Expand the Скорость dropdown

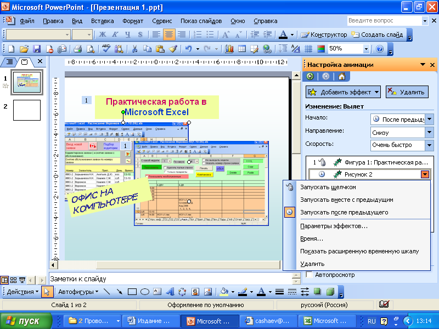429,145
